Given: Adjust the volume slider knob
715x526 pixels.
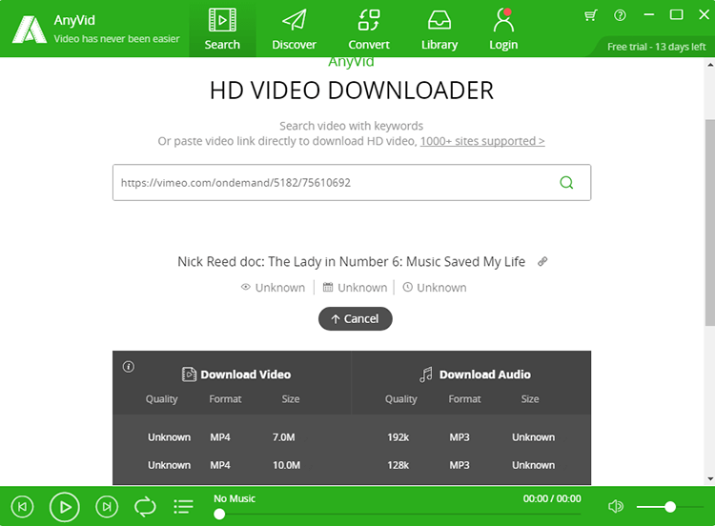Looking at the screenshot, I should click(670, 507).
